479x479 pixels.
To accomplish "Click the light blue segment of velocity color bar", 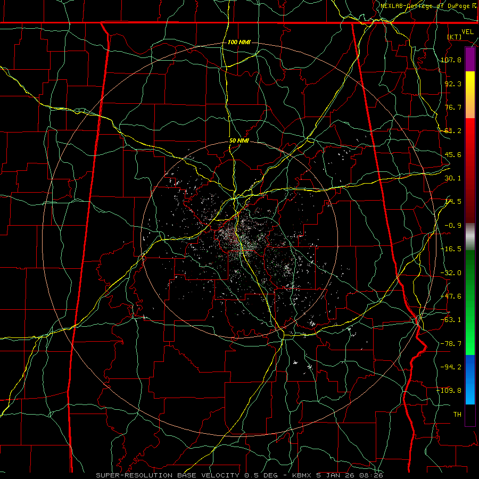I will click(470, 379).
